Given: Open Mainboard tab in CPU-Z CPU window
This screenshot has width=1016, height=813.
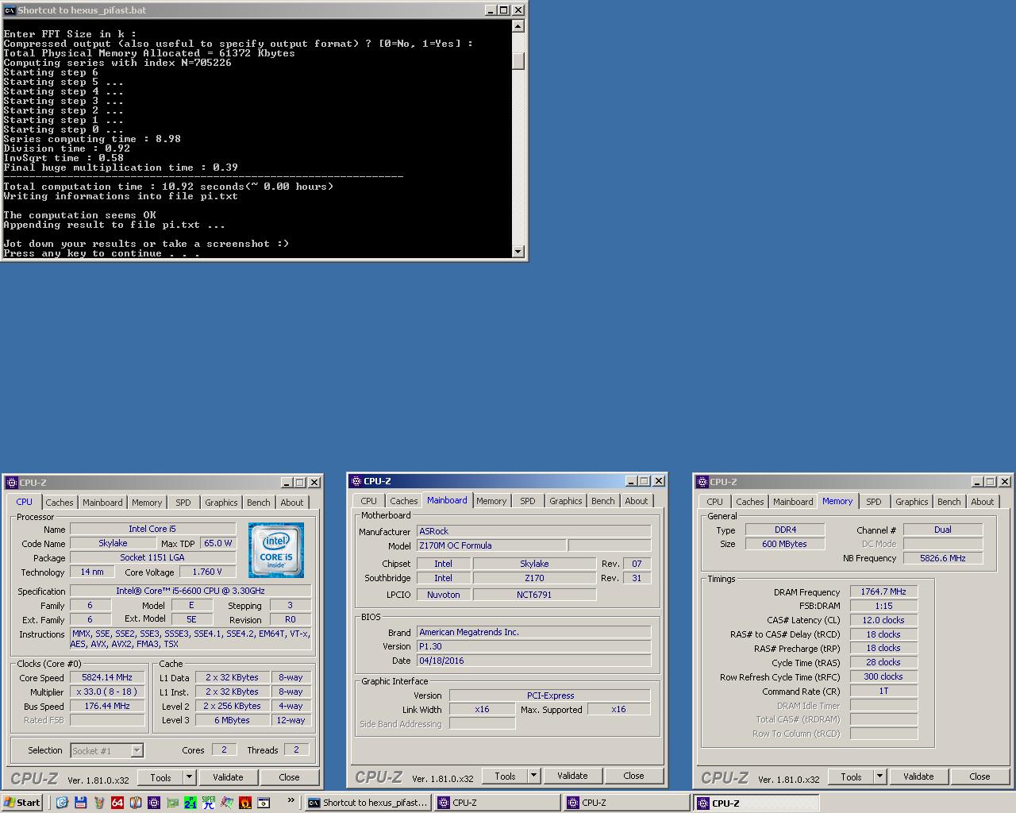Looking at the screenshot, I should click(103, 503).
